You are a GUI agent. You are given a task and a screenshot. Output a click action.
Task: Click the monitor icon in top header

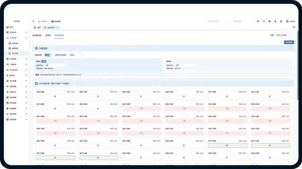[258, 21]
